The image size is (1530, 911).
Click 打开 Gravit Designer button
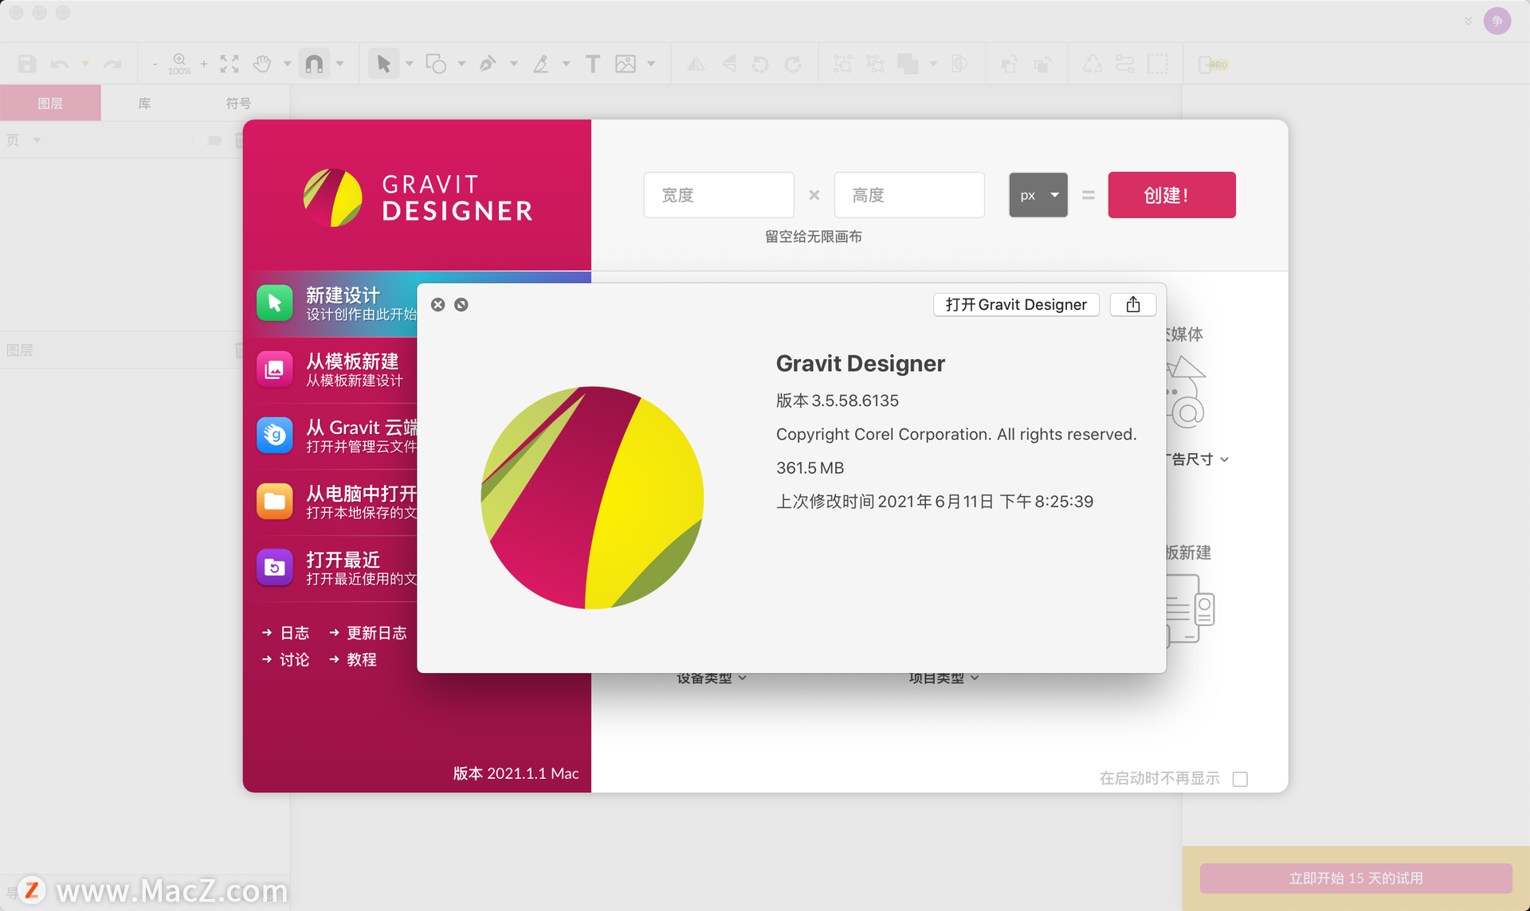1016,304
